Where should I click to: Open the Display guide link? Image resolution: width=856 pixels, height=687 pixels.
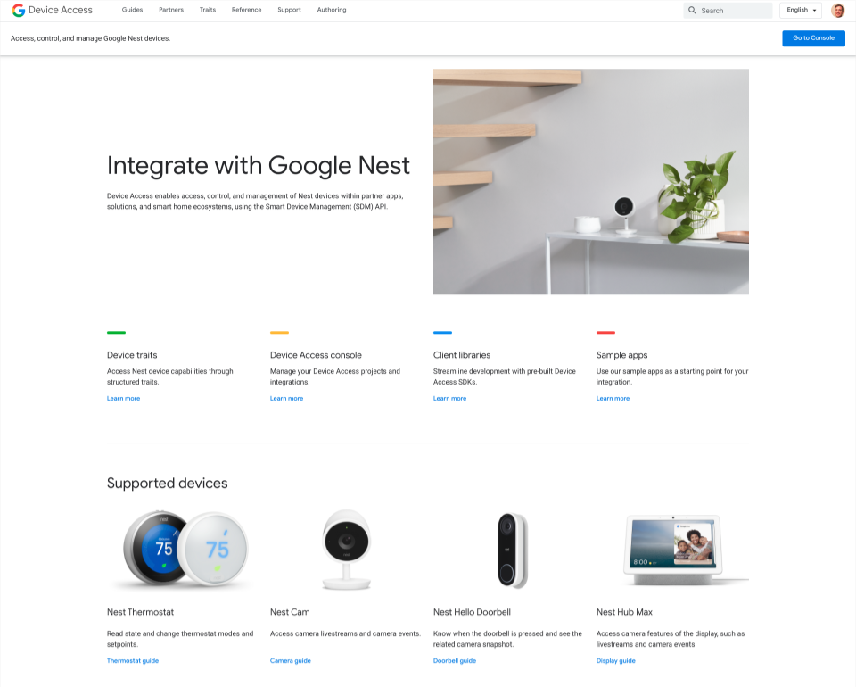(x=616, y=661)
